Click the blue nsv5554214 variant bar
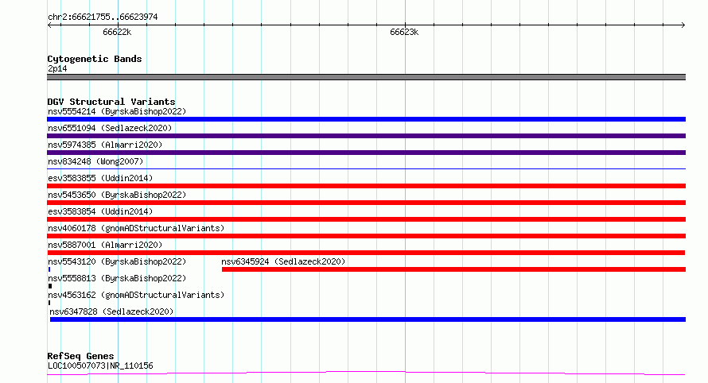This screenshot has height=383, width=708. [x=366, y=119]
